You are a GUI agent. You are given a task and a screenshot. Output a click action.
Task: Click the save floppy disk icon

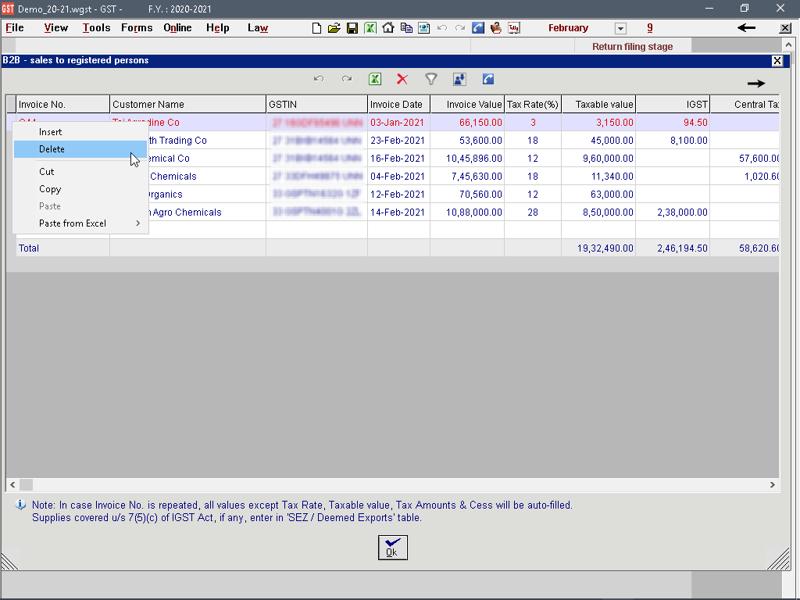[x=352, y=28]
